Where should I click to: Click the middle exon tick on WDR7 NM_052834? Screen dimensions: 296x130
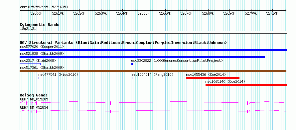click(x=110, y=111)
